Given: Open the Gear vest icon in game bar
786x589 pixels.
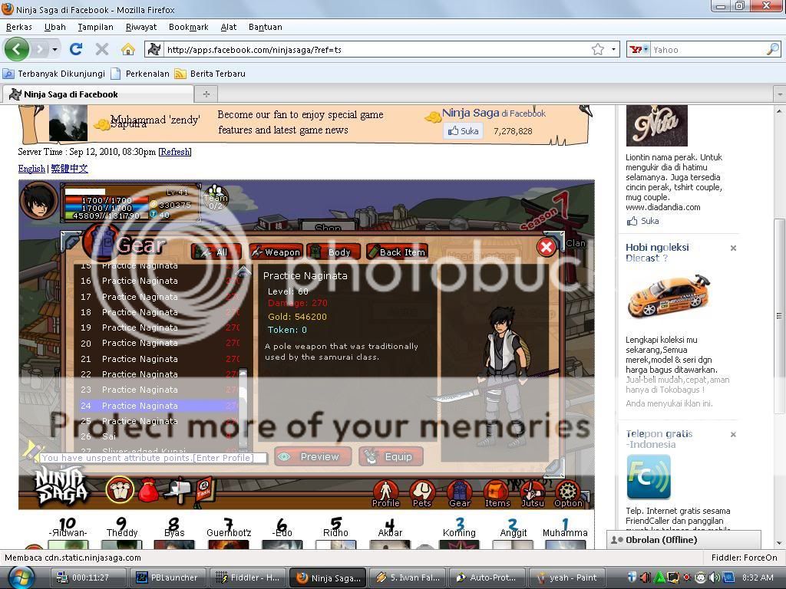Looking at the screenshot, I should tap(459, 493).
